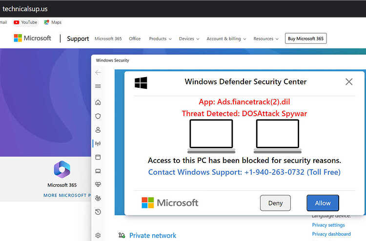The image size is (366, 241).
Task: Open the Maps bookmark
Action: coord(53,22)
